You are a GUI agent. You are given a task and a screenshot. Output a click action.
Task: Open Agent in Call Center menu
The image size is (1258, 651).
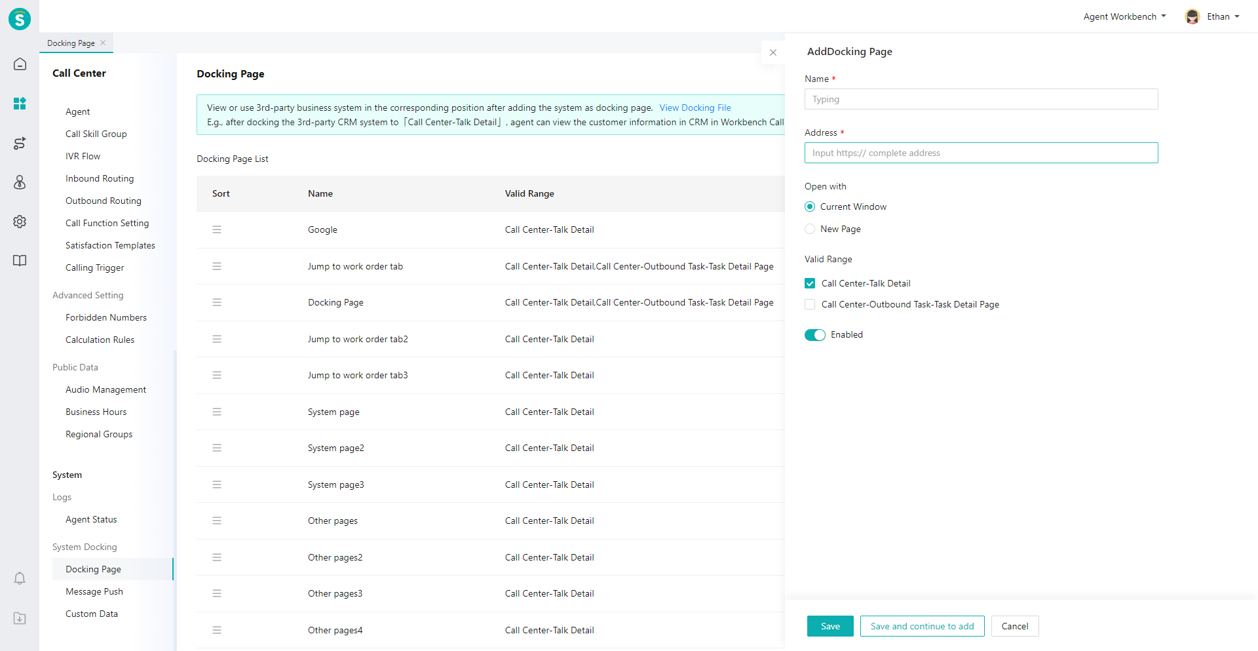tap(77, 111)
